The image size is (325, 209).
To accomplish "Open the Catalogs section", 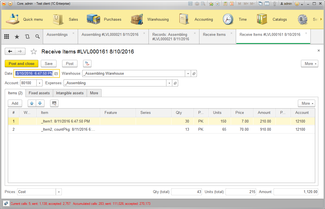I will (272, 19).
